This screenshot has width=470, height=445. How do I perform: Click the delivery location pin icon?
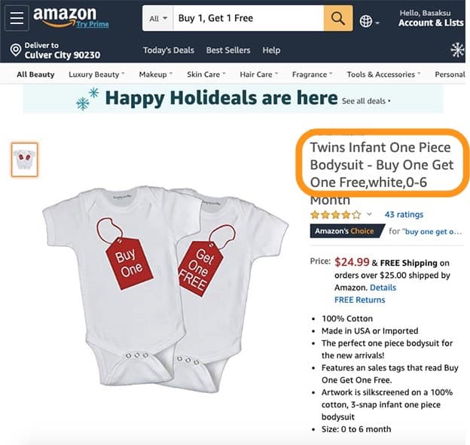tap(16, 50)
